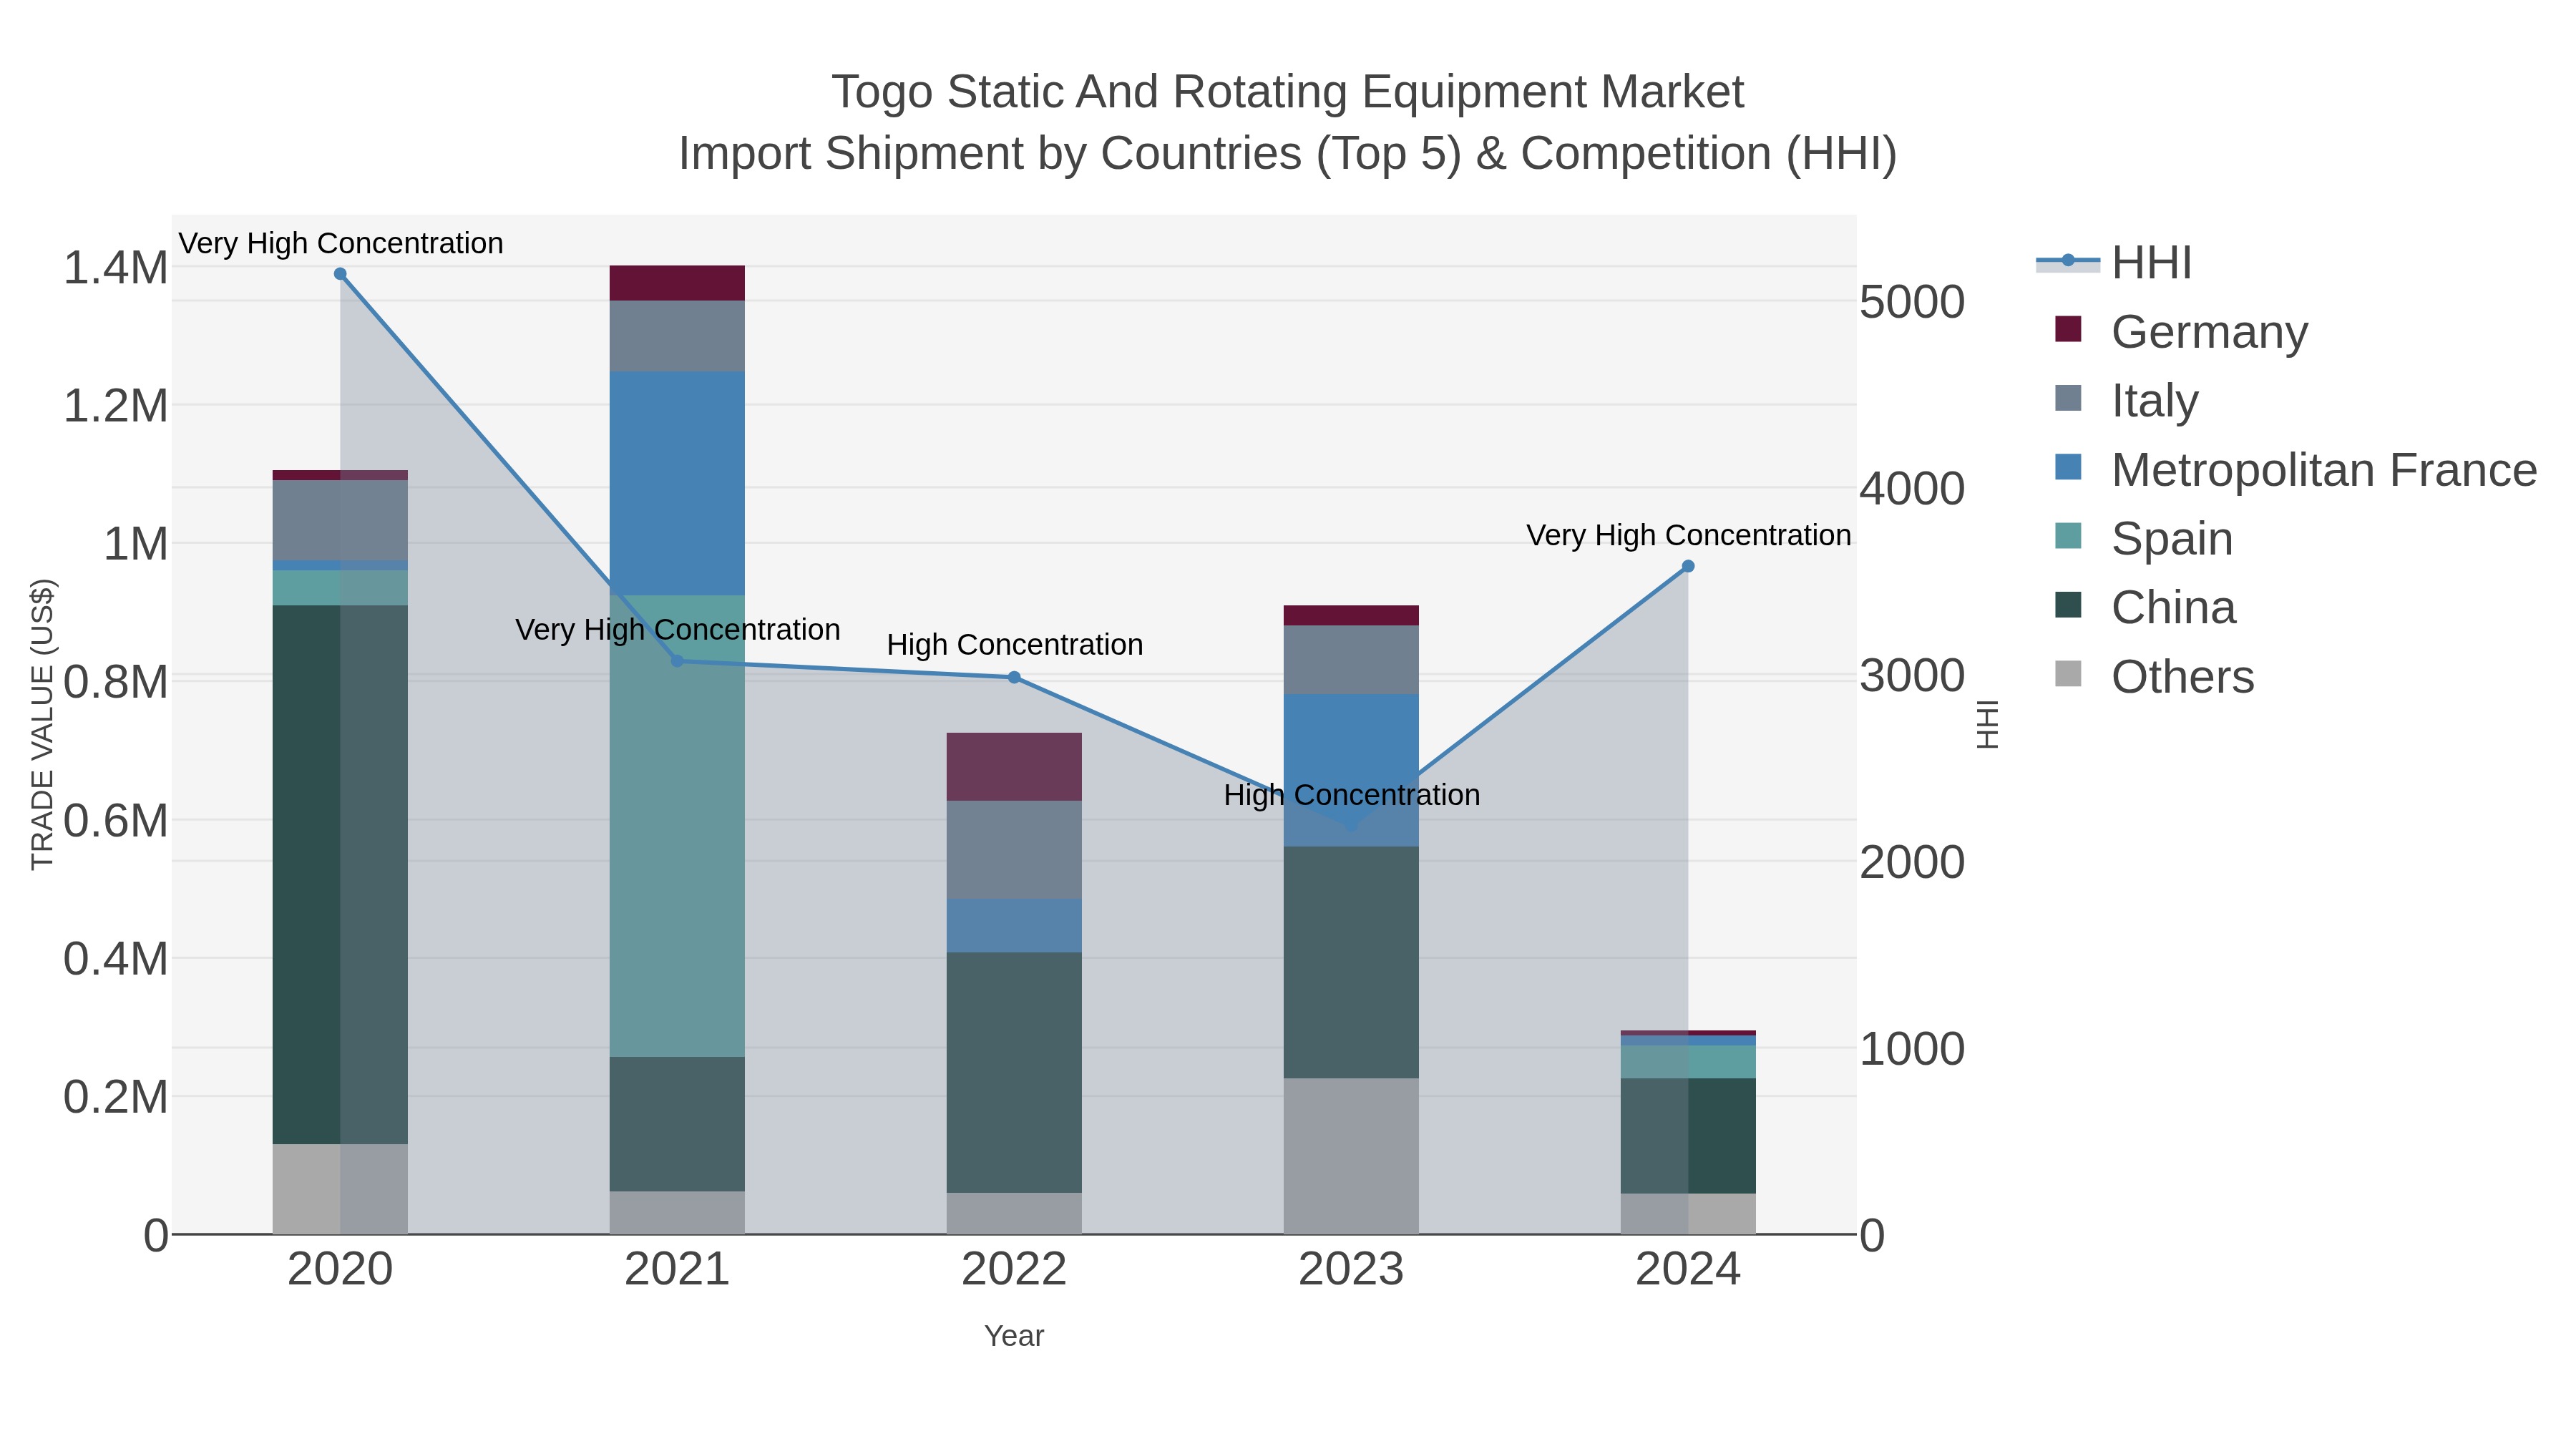Select the 2023 HHI data point
The width and height of the screenshot is (2576, 1449).
point(1351,826)
